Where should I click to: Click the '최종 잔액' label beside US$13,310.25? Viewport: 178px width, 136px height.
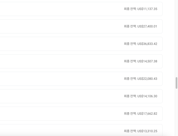tap(130, 131)
